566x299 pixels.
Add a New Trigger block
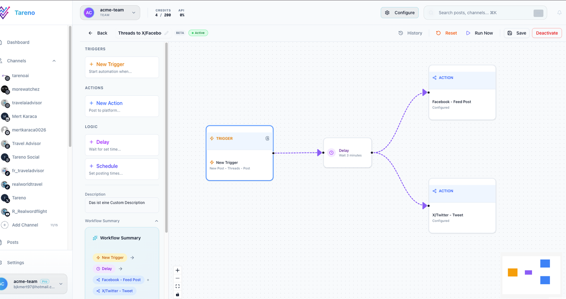coord(122,67)
